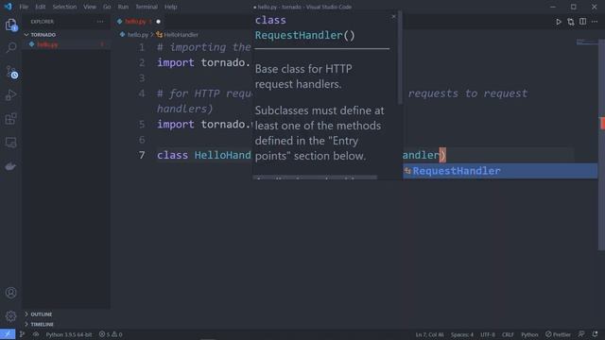Viewport: 605px width, 340px height.
Task: Open Explorer Views and More Actions ellipsis
Action: point(100,22)
